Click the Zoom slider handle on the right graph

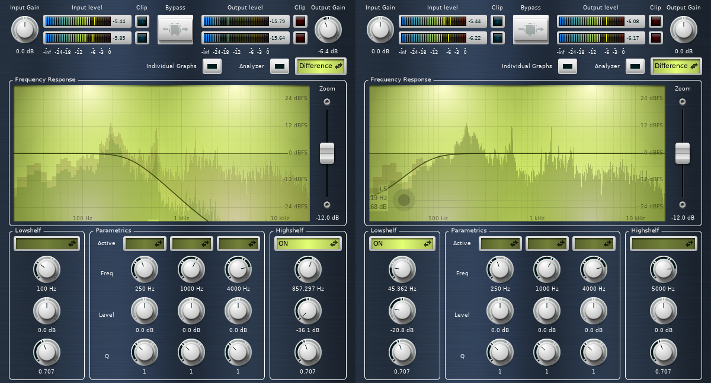[x=683, y=153]
